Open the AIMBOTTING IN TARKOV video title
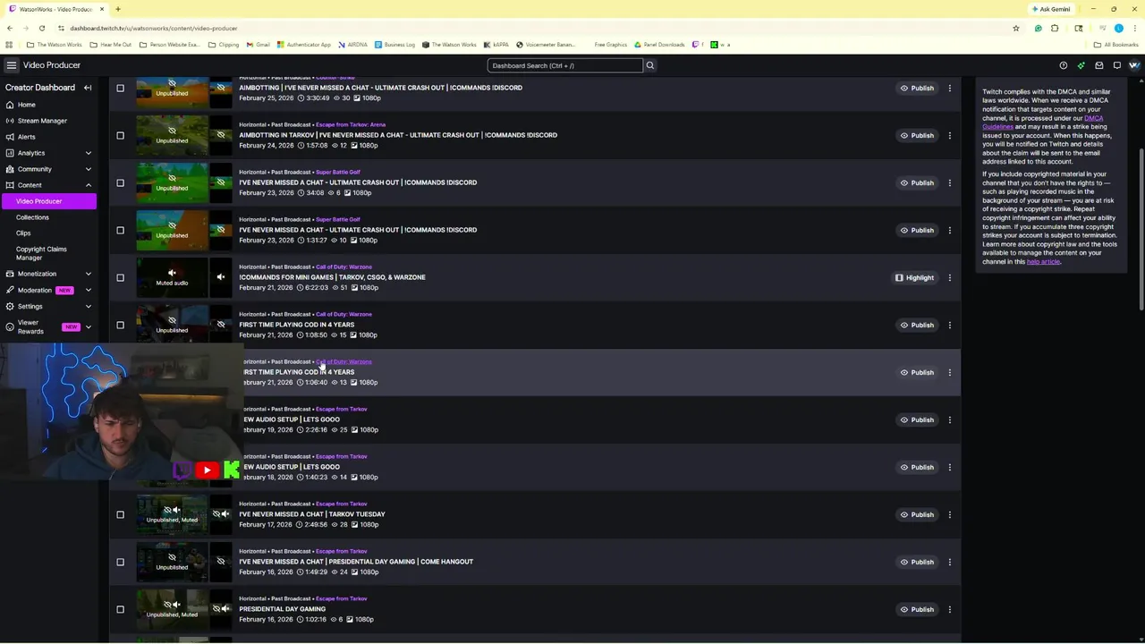1145x644 pixels. pos(398,135)
